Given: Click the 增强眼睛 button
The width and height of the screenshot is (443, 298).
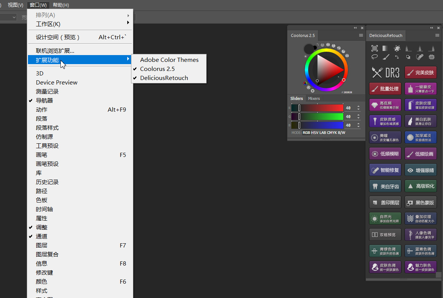Looking at the screenshot, I should pyautogui.click(x=421, y=170).
